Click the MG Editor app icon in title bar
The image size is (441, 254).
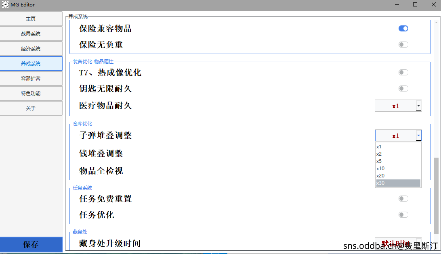[5, 4]
